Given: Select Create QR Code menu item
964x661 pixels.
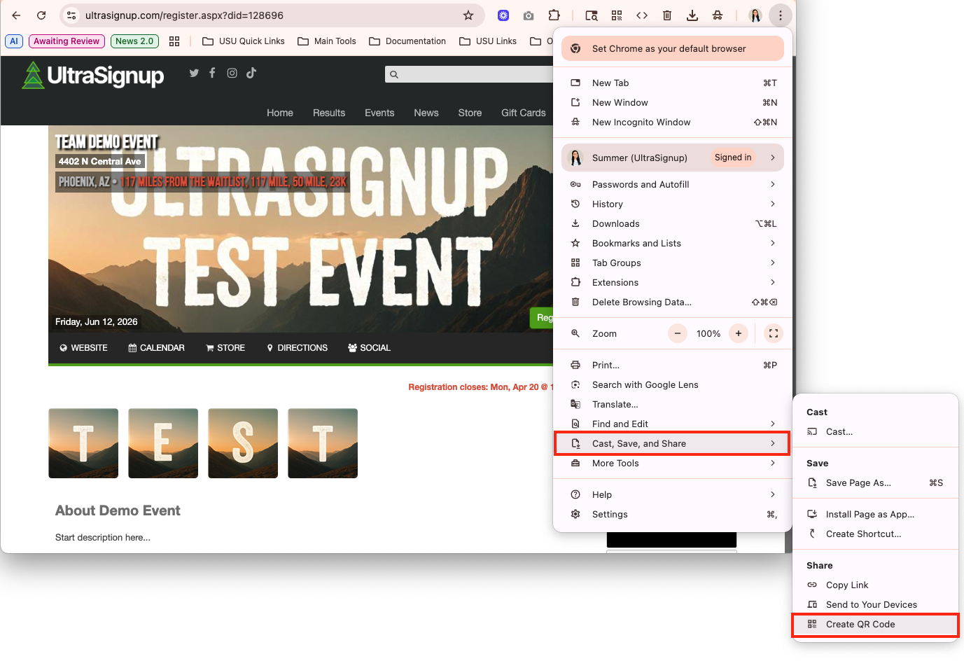Looking at the screenshot, I should (860, 625).
